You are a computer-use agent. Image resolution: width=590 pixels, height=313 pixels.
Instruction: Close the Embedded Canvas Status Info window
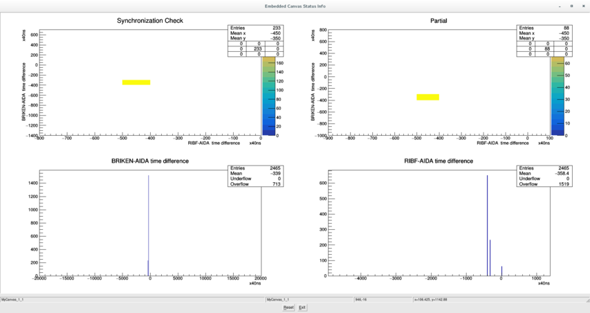point(583,6)
